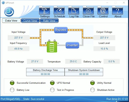Viewport: 129px width, 102px height.
Task: Switch to Curve View tab
Action: (x=30, y=21)
